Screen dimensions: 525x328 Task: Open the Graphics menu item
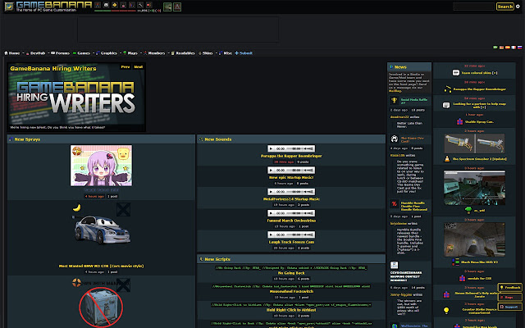pyautogui.click(x=107, y=53)
